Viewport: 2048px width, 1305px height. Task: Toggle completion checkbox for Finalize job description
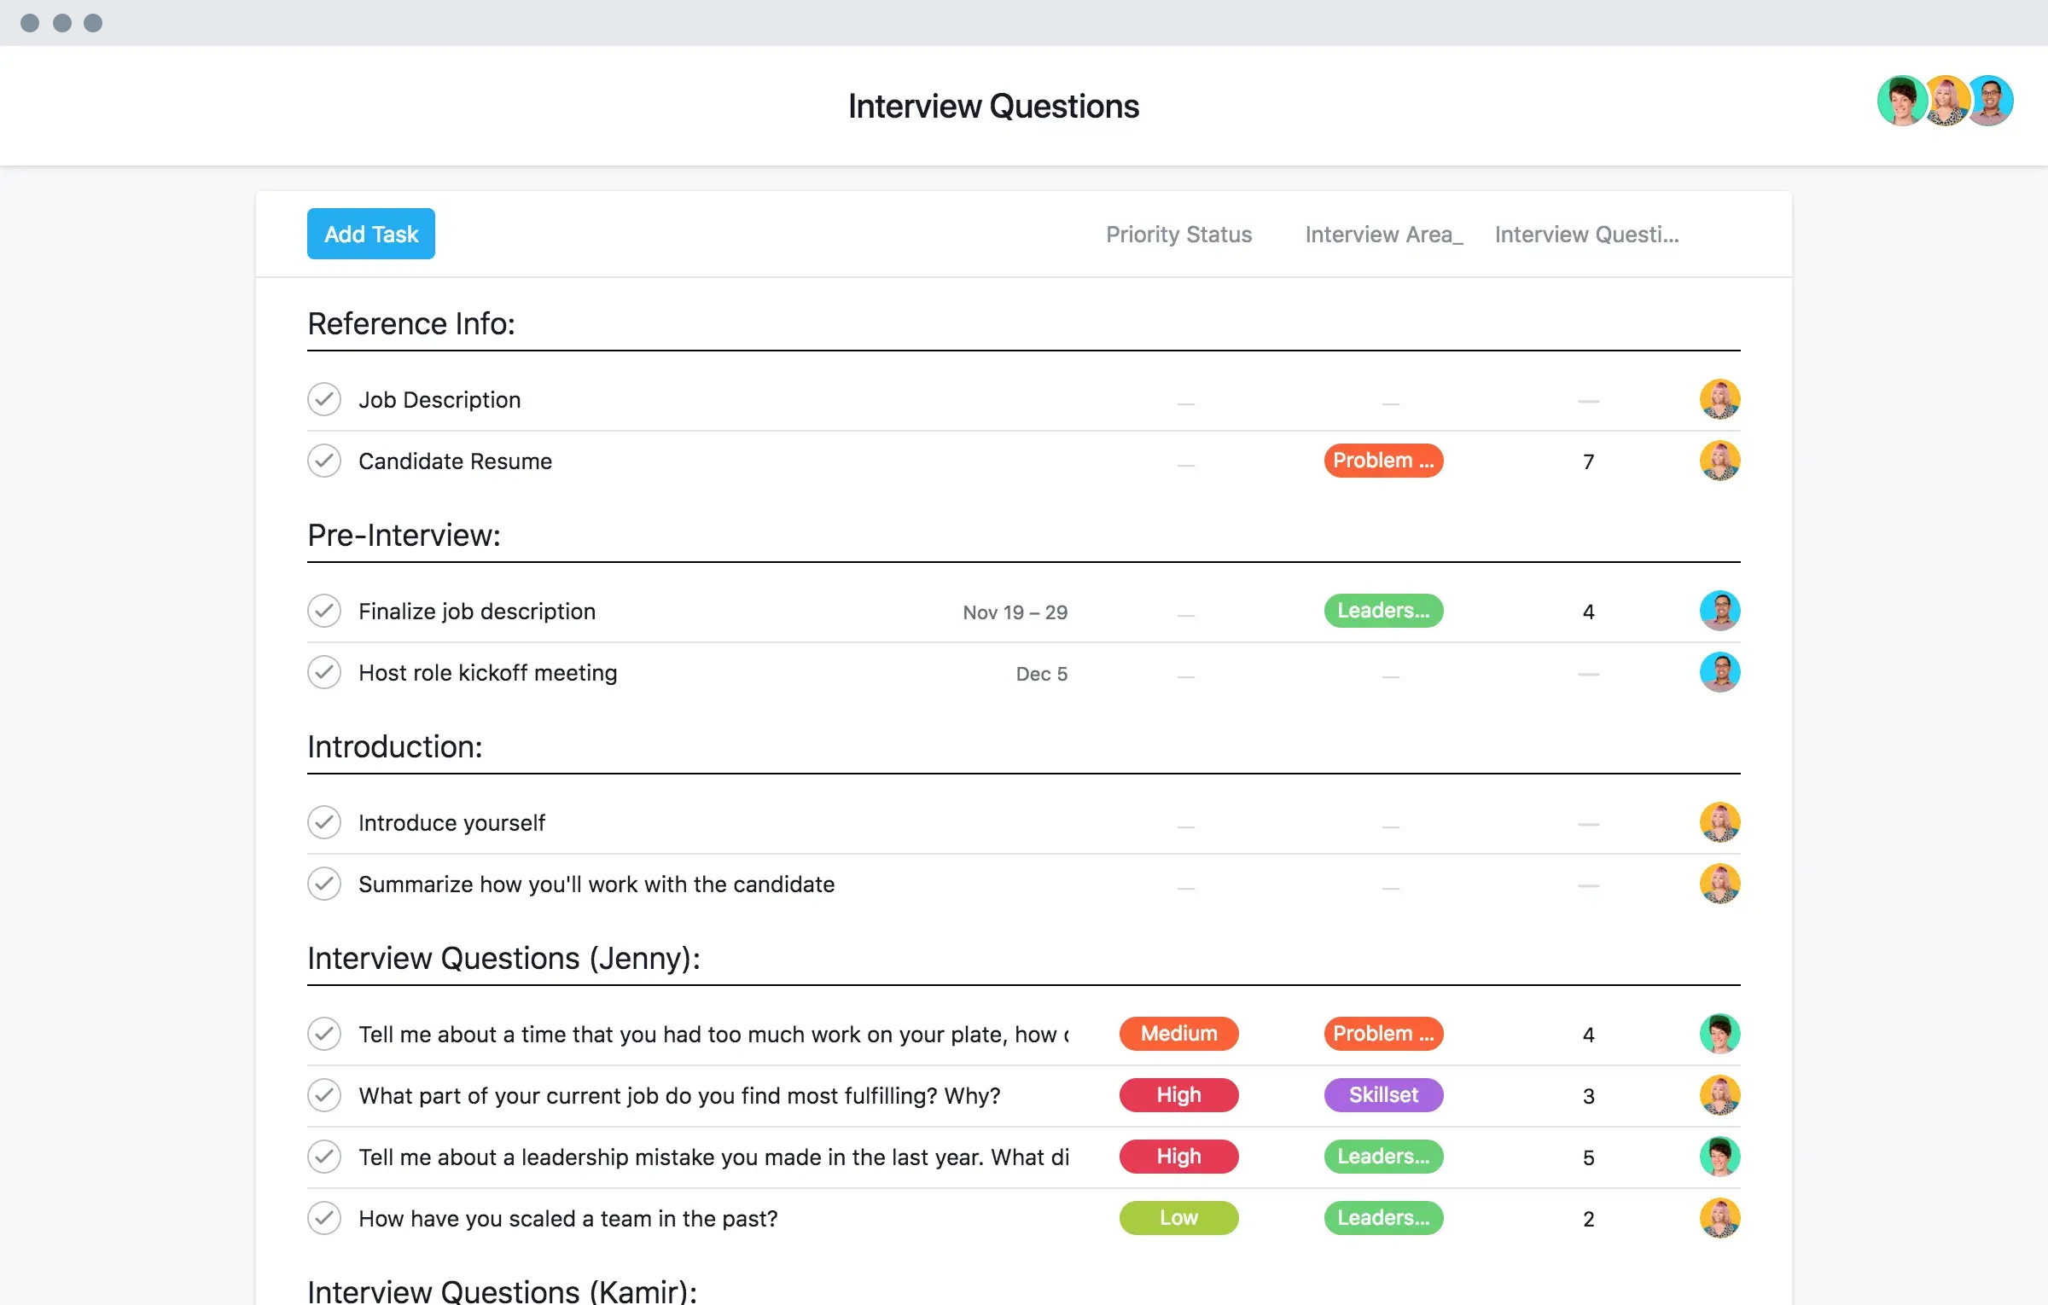coord(325,610)
